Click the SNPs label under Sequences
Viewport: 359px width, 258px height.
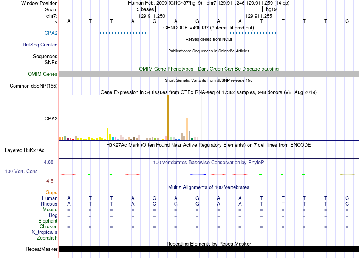pos(51,62)
